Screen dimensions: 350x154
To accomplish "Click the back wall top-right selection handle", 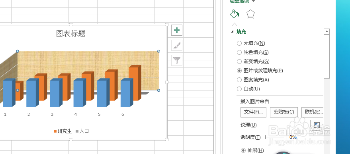I will tap(158, 52).
